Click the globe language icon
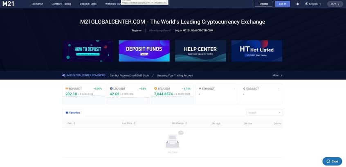The height and width of the screenshot is (167, 346). (x=307, y=4)
